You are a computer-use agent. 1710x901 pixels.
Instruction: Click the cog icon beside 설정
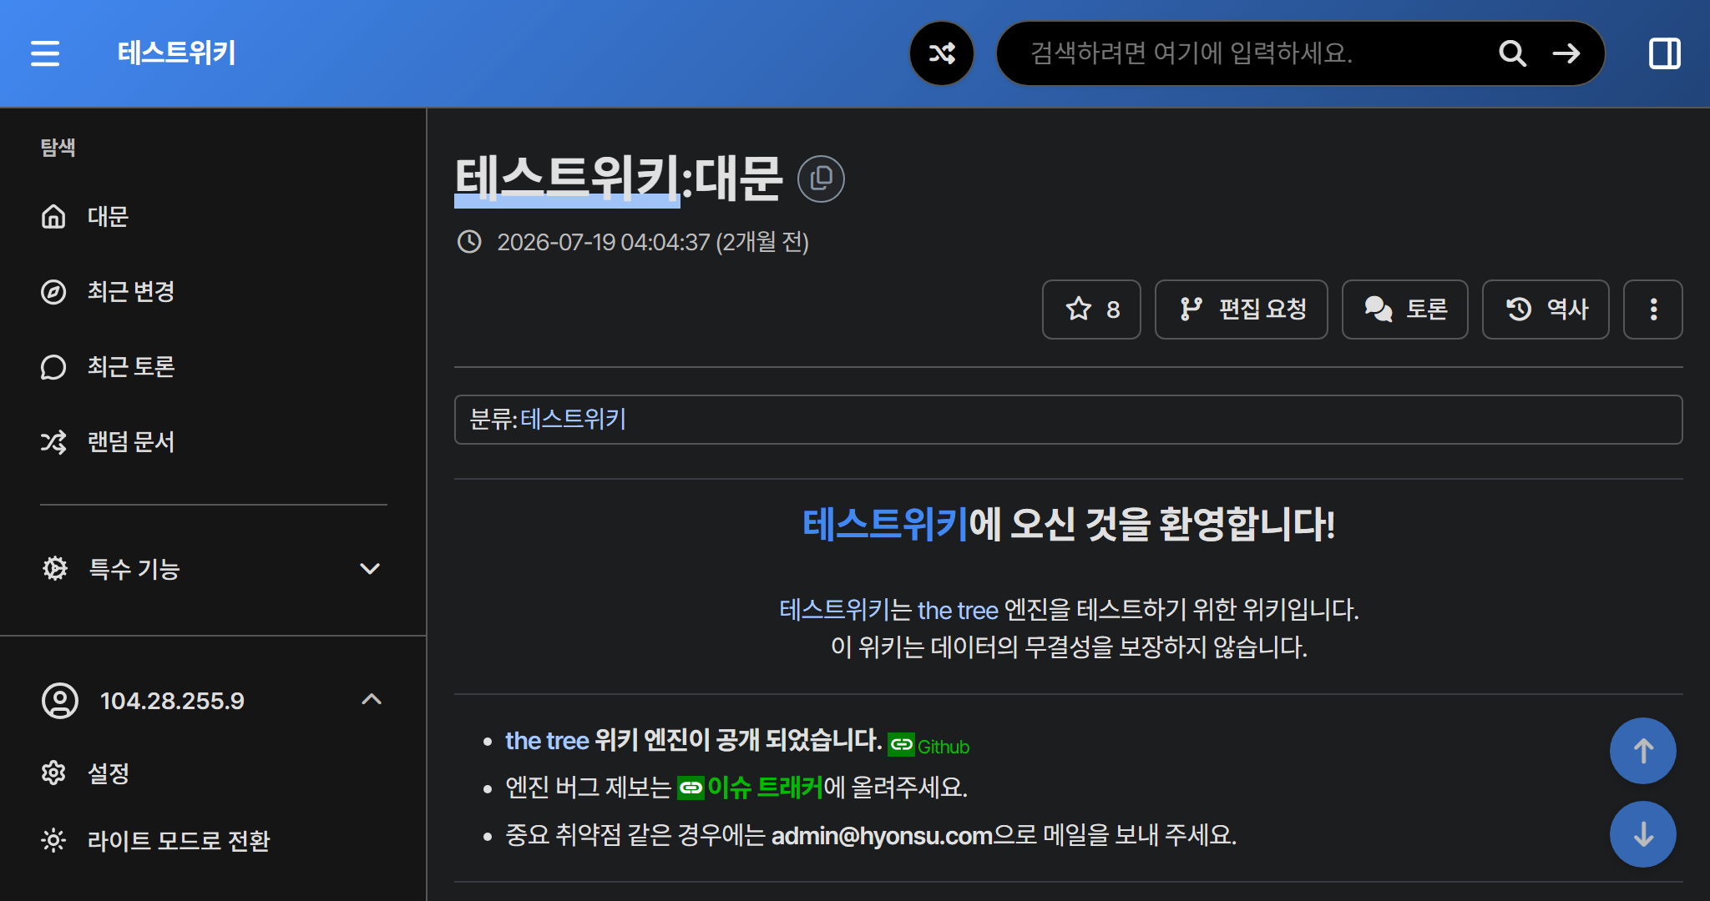53,773
